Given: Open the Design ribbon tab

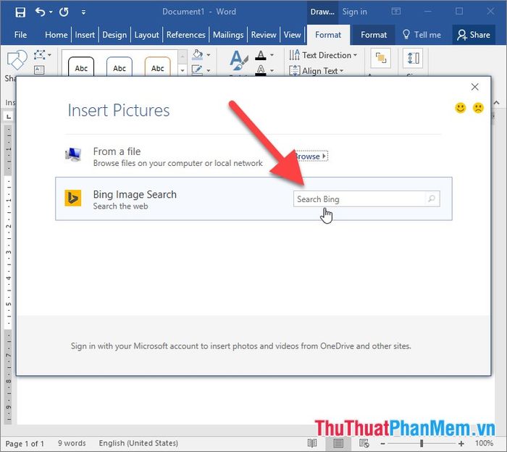Looking at the screenshot, I should click(x=114, y=35).
